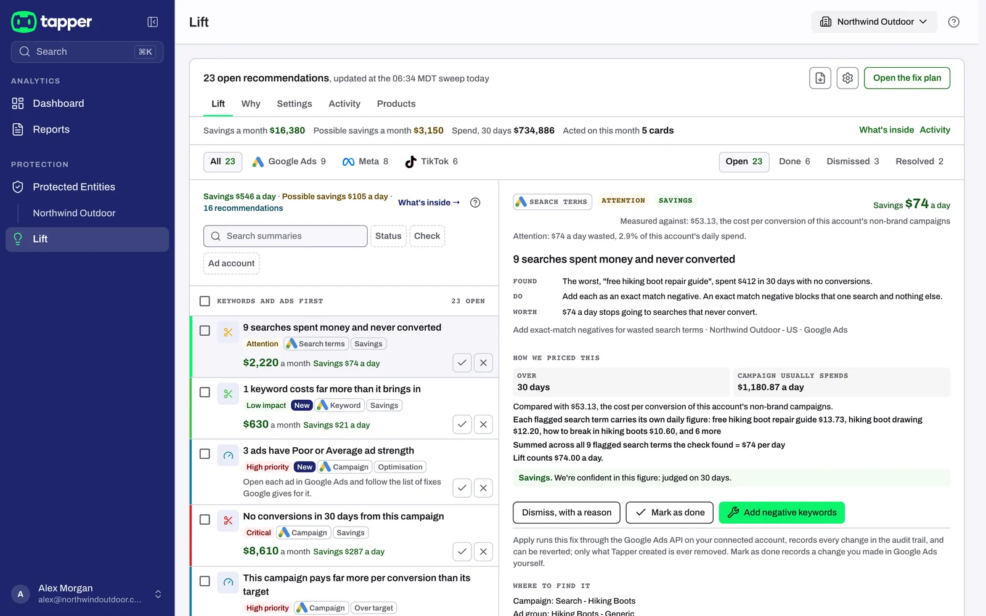The image size is (986, 616).
Task: Select all with the Keywords and ads first checkbox
Action: tap(205, 301)
